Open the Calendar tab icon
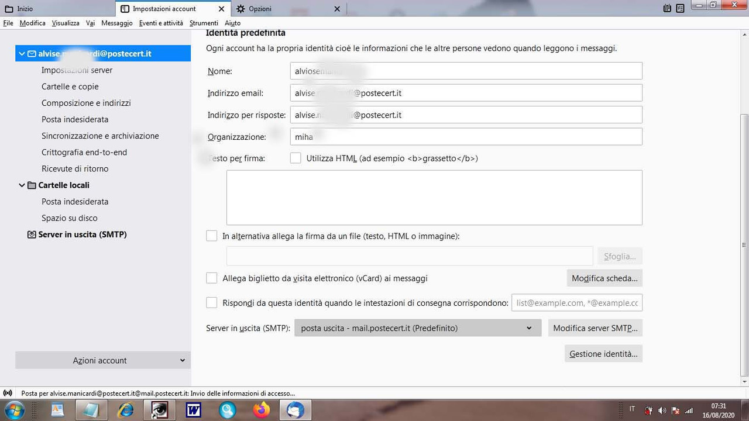This screenshot has width=749, height=421. (668, 9)
